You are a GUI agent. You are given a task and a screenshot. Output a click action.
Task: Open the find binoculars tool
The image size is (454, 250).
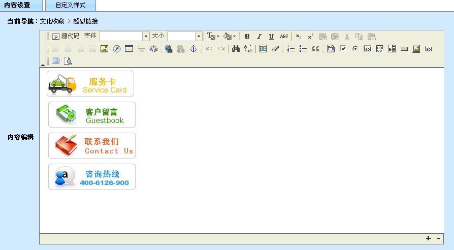point(236,49)
